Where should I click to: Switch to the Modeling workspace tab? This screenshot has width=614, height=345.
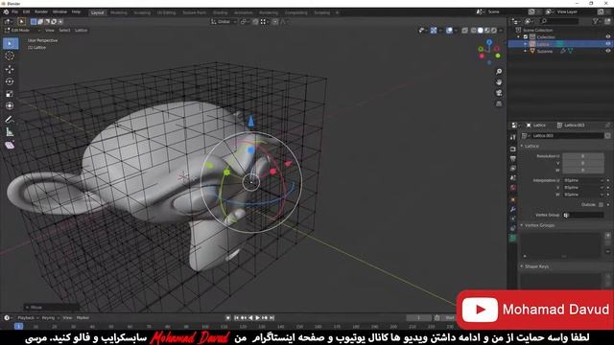tap(119, 12)
